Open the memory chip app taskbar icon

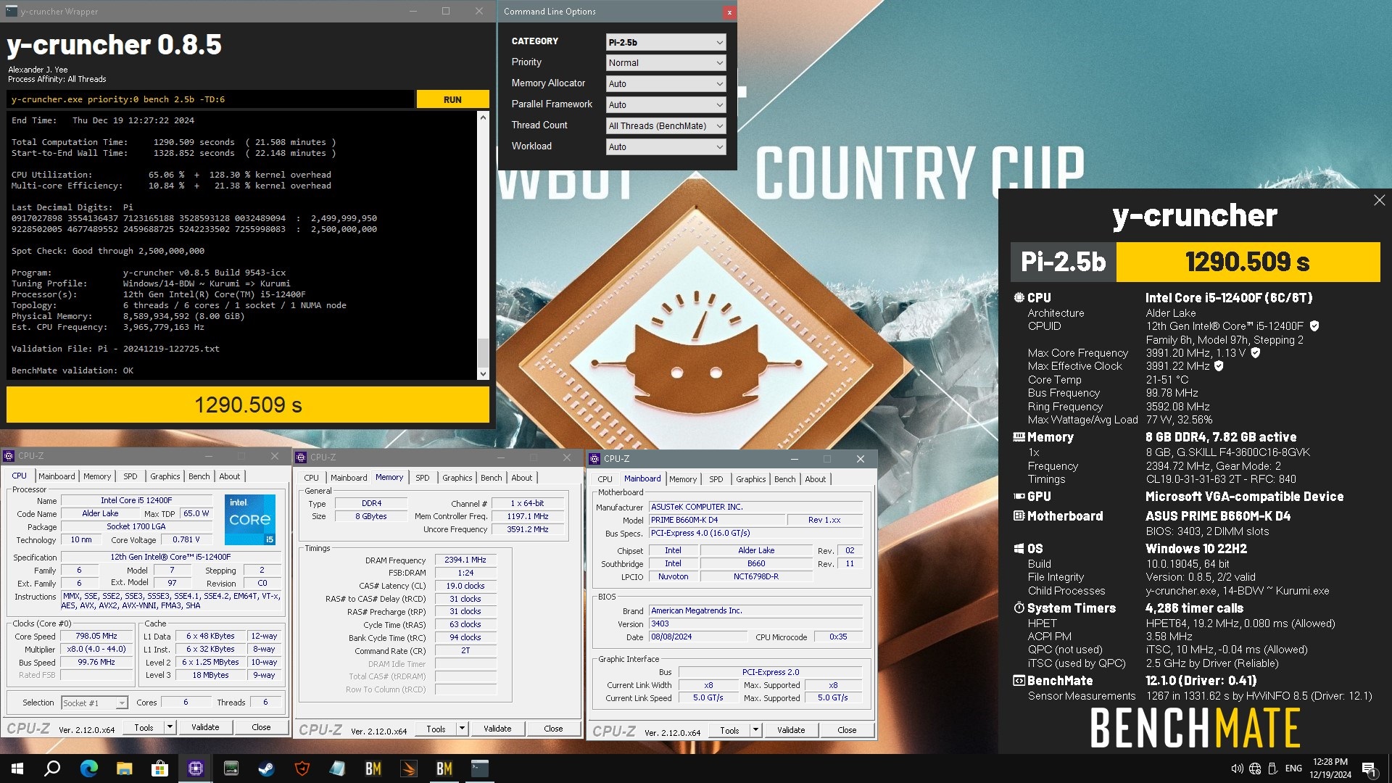[x=231, y=768]
